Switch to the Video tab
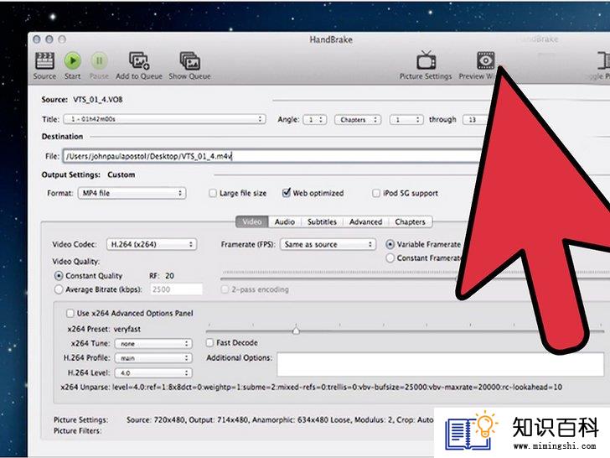 [252, 221]
